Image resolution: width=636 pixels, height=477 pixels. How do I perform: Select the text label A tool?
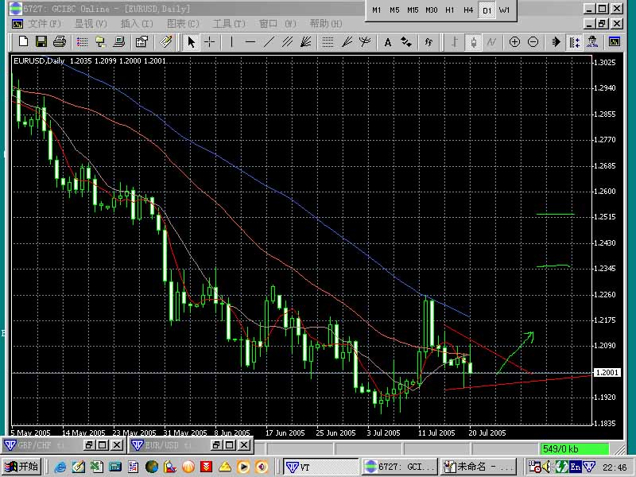388,42
